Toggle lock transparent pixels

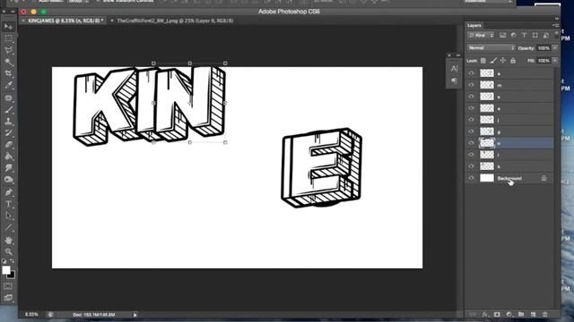[x=483, y=61]
